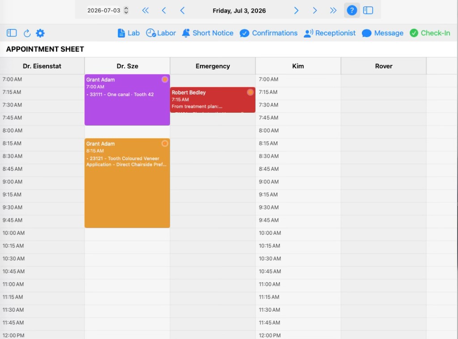
Task: Click the 10:45 AM label in Kim column
Action: coord(270,271)
